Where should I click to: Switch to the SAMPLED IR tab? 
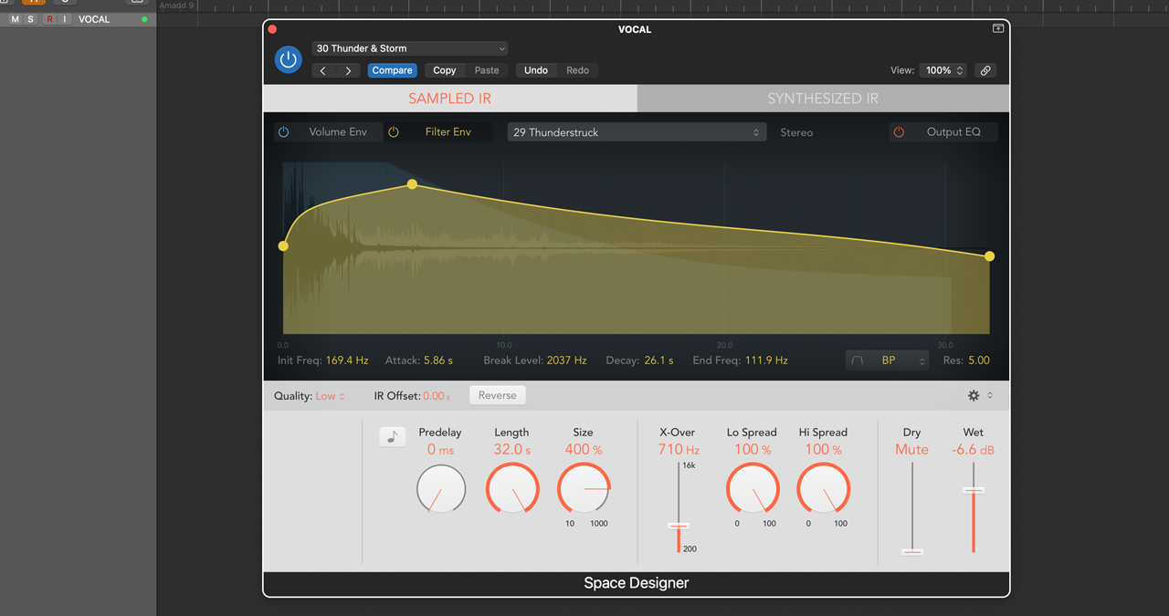click(x=450, y=99)
